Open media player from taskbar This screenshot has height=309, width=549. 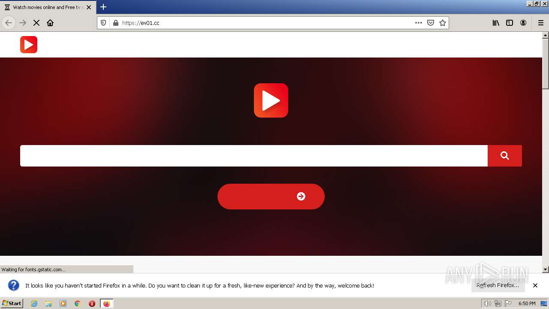pos(63,303)
